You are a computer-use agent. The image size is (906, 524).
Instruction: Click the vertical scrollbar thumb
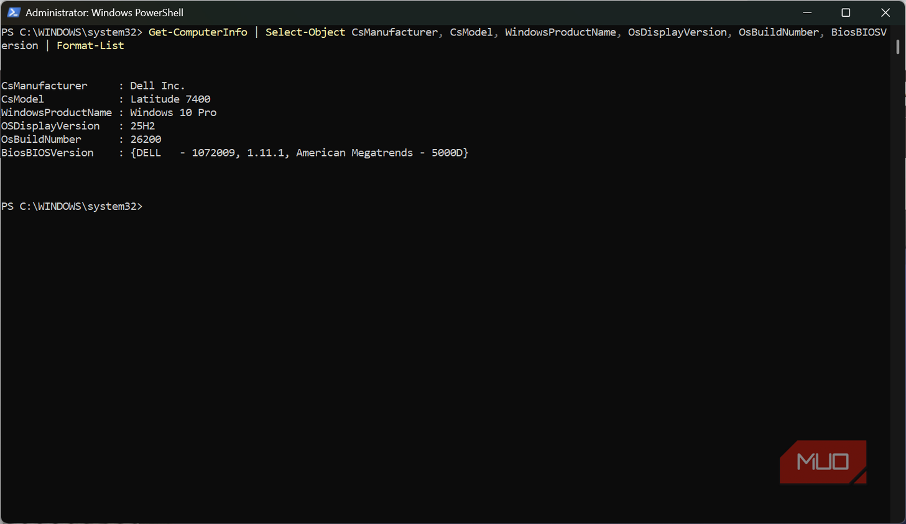[x=897, y=47]
